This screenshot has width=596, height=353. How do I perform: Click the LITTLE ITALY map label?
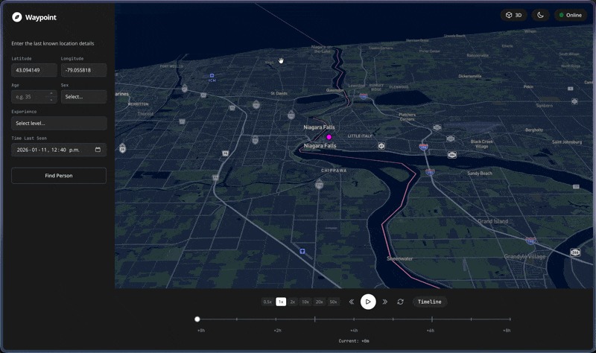pos(360,136)
